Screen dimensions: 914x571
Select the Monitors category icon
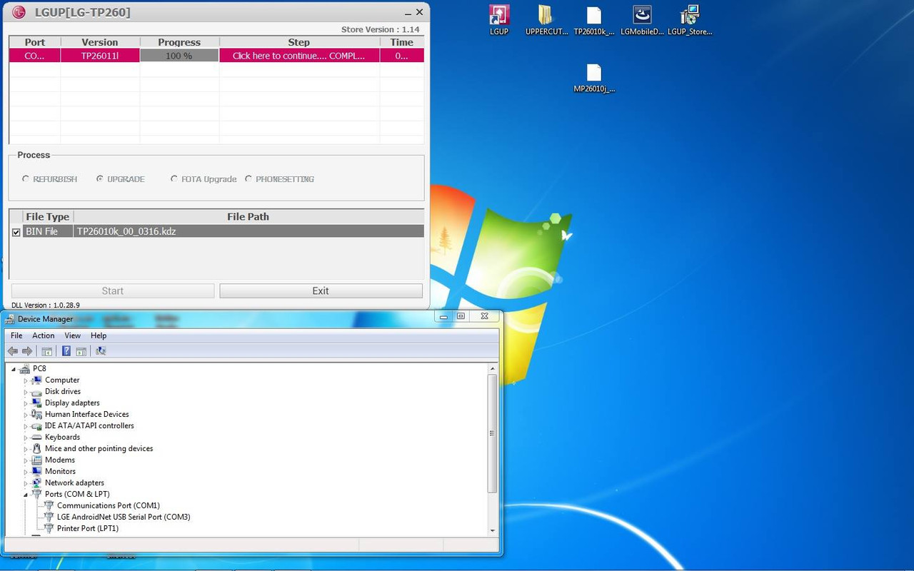[x=37, y=471]
